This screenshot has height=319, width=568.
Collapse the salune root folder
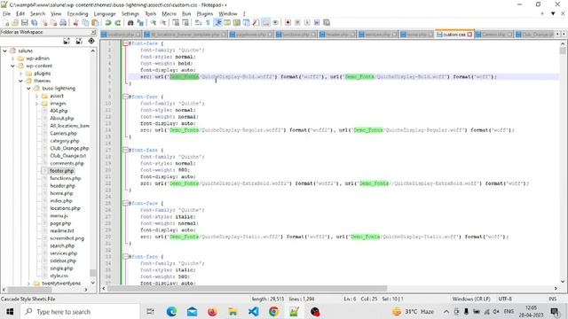[4, 51]
